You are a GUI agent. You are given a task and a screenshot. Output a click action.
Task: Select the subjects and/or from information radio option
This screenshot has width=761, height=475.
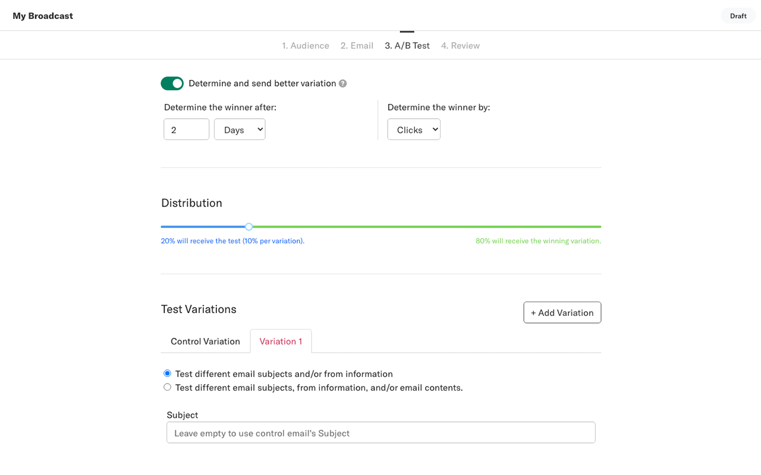click(167, 373)
